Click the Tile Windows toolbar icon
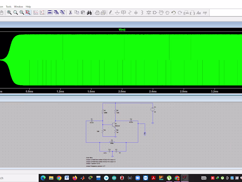This screenshot has height=182, width=242. [50, 12]
